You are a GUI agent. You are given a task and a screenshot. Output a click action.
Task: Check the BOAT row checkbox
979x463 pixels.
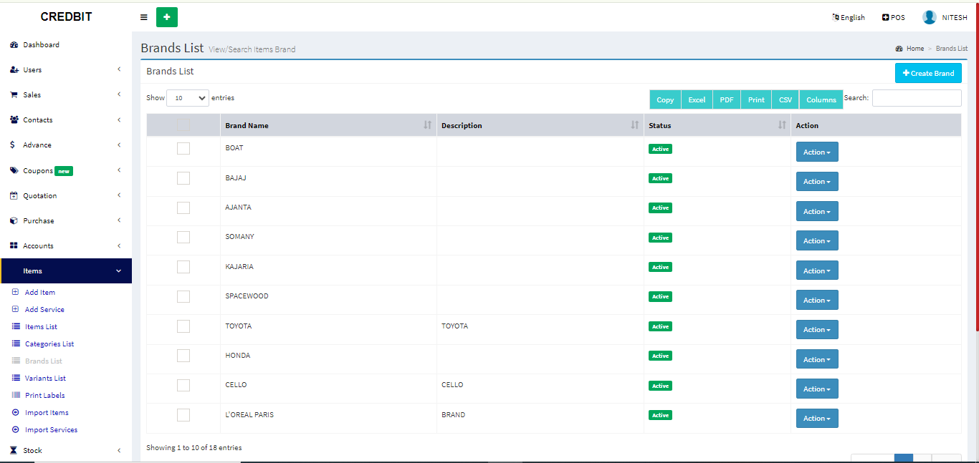click(x=183, y=148)
